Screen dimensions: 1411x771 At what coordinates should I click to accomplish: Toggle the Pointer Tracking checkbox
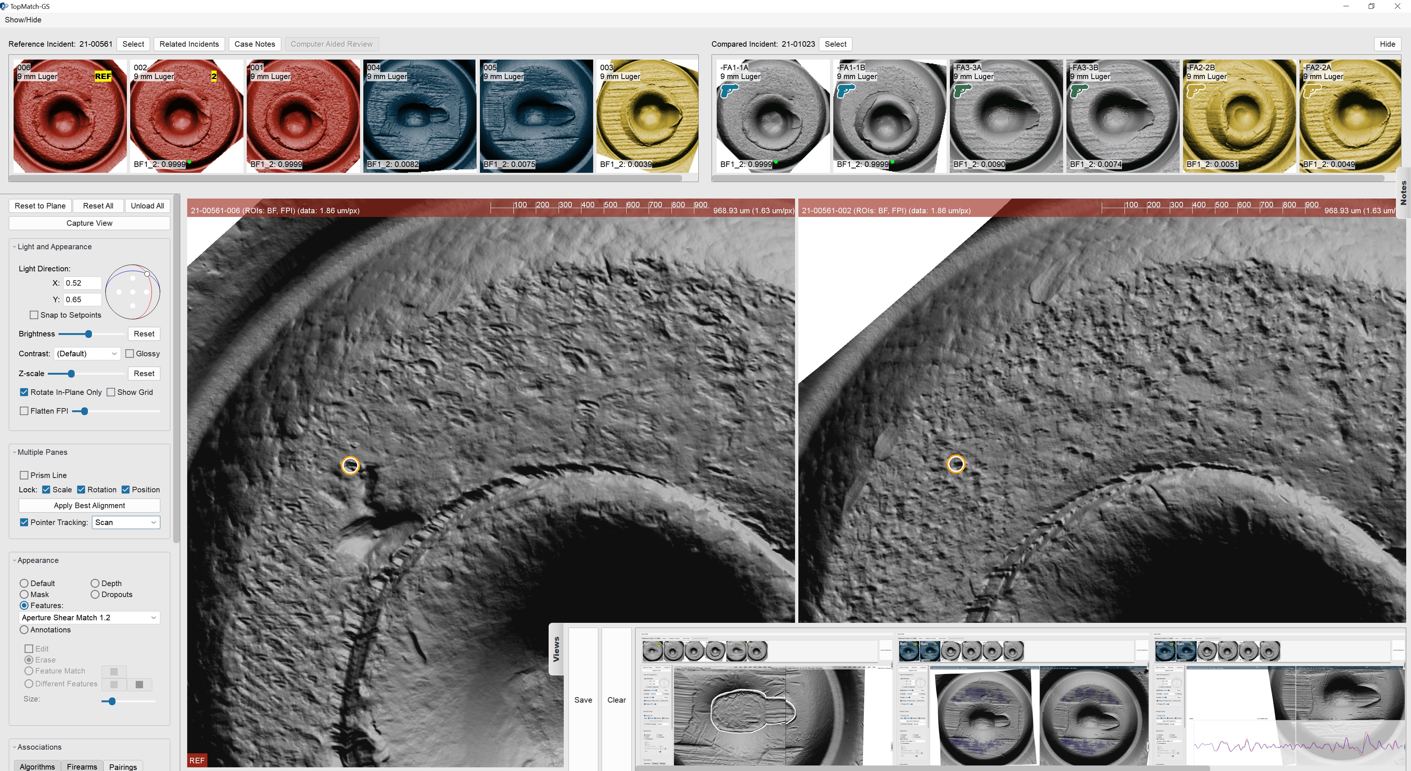pyautogui.click(x=24, y=522)
